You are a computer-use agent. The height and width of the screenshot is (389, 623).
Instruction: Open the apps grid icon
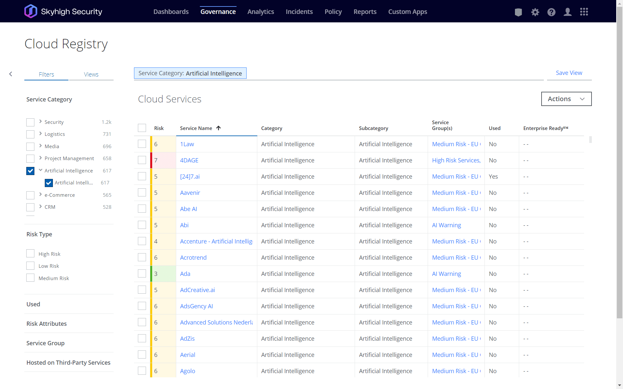(x=584, y=12)
